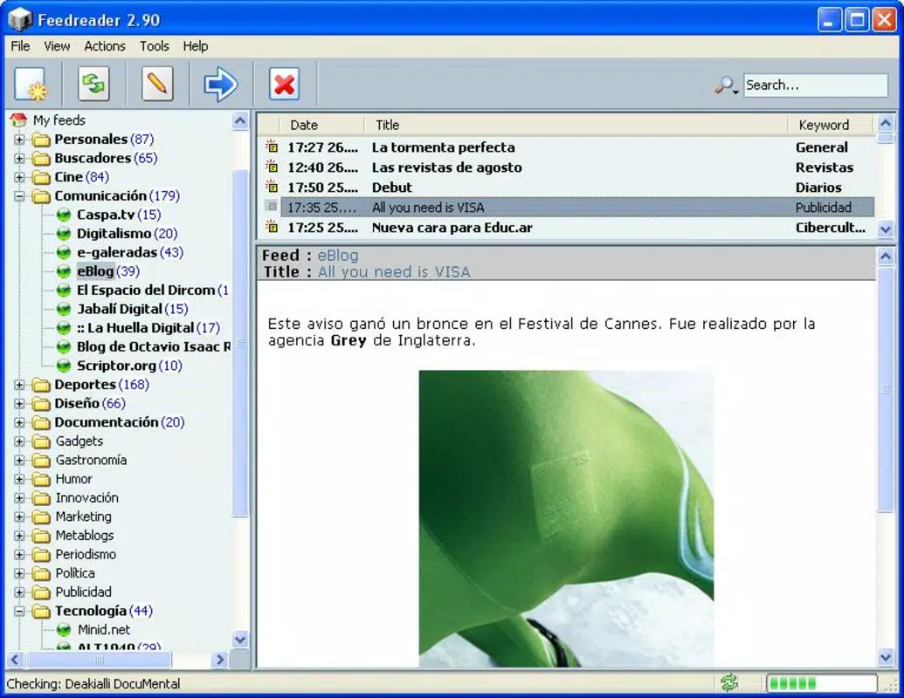This screenshot has height=698, width=904.
Task: Click the pencil Edit icon
Action: (x=157, y=85)
